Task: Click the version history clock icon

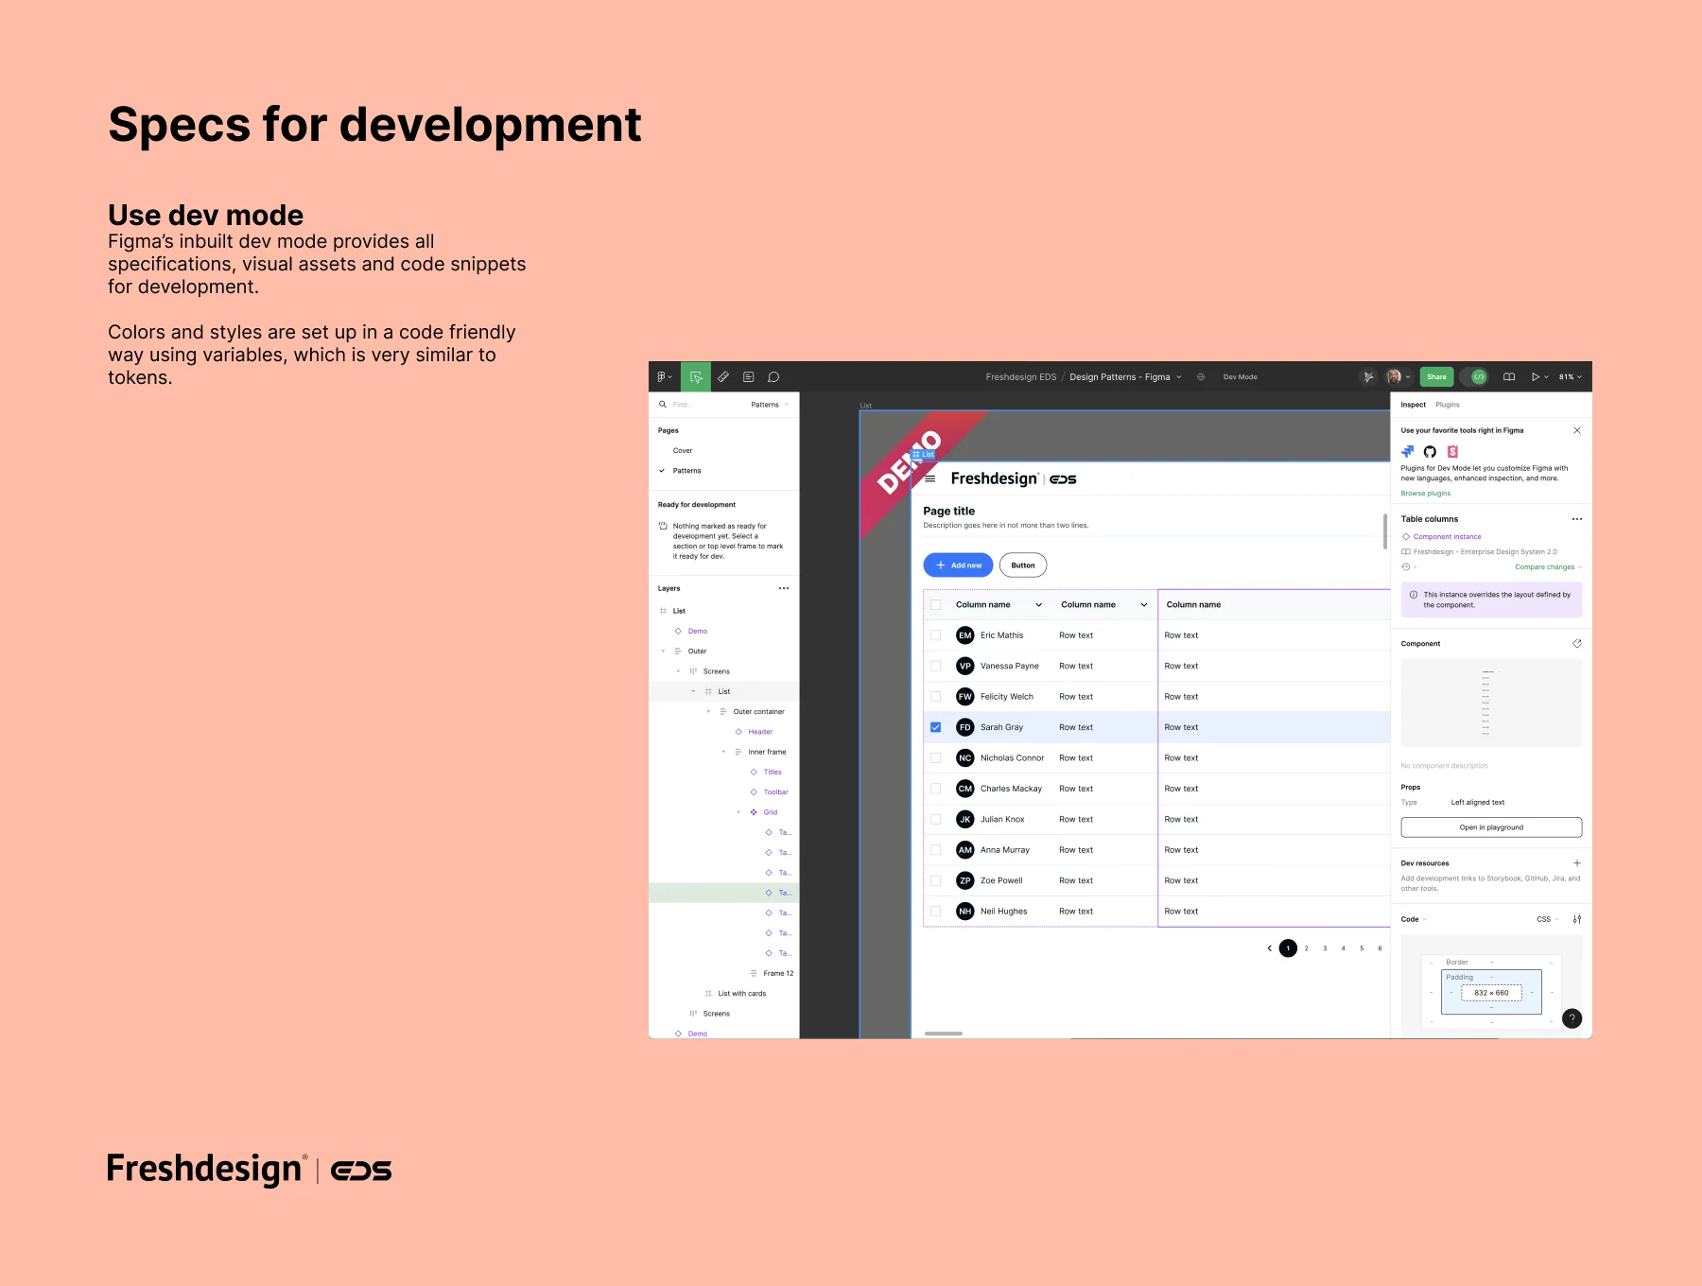Action: (1406, 567)
